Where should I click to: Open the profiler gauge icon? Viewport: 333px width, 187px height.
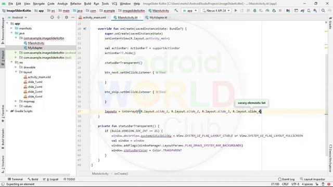tap(267, 10)
